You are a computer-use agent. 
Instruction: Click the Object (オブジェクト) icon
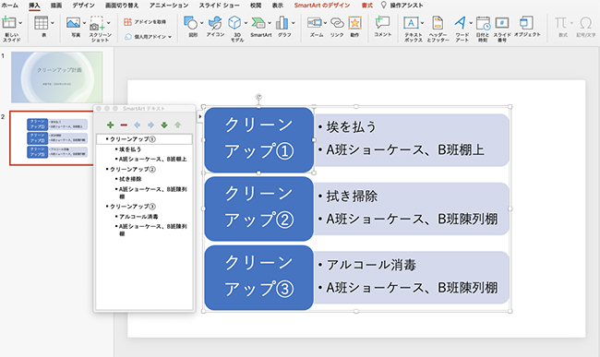tap(526, 22)
